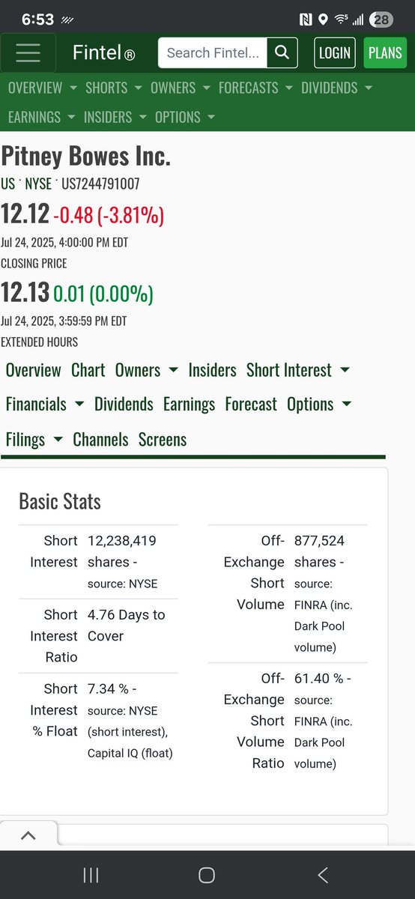
Task: Click the search magnifier icon
Action: click(x=282, y=52)
